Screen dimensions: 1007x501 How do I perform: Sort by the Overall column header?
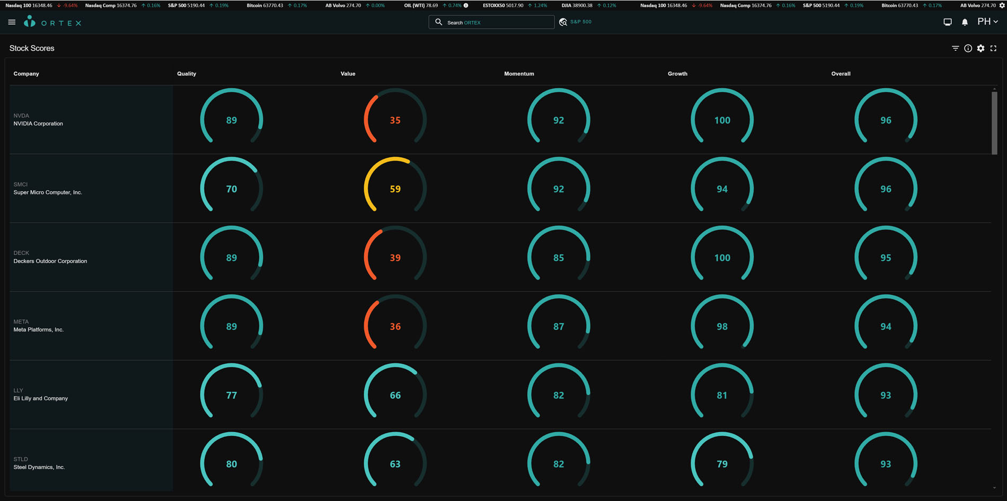coord(841,74)
